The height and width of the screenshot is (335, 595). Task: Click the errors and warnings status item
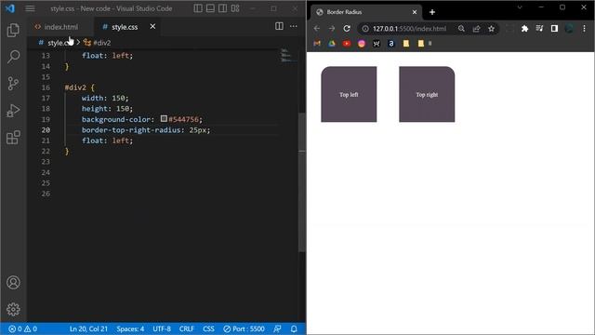23,328
